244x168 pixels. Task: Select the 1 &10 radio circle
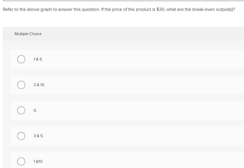21,161
